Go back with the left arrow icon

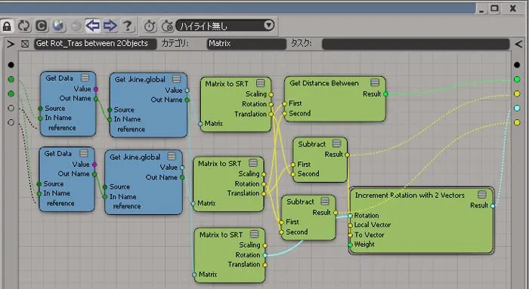pos(92,26)
